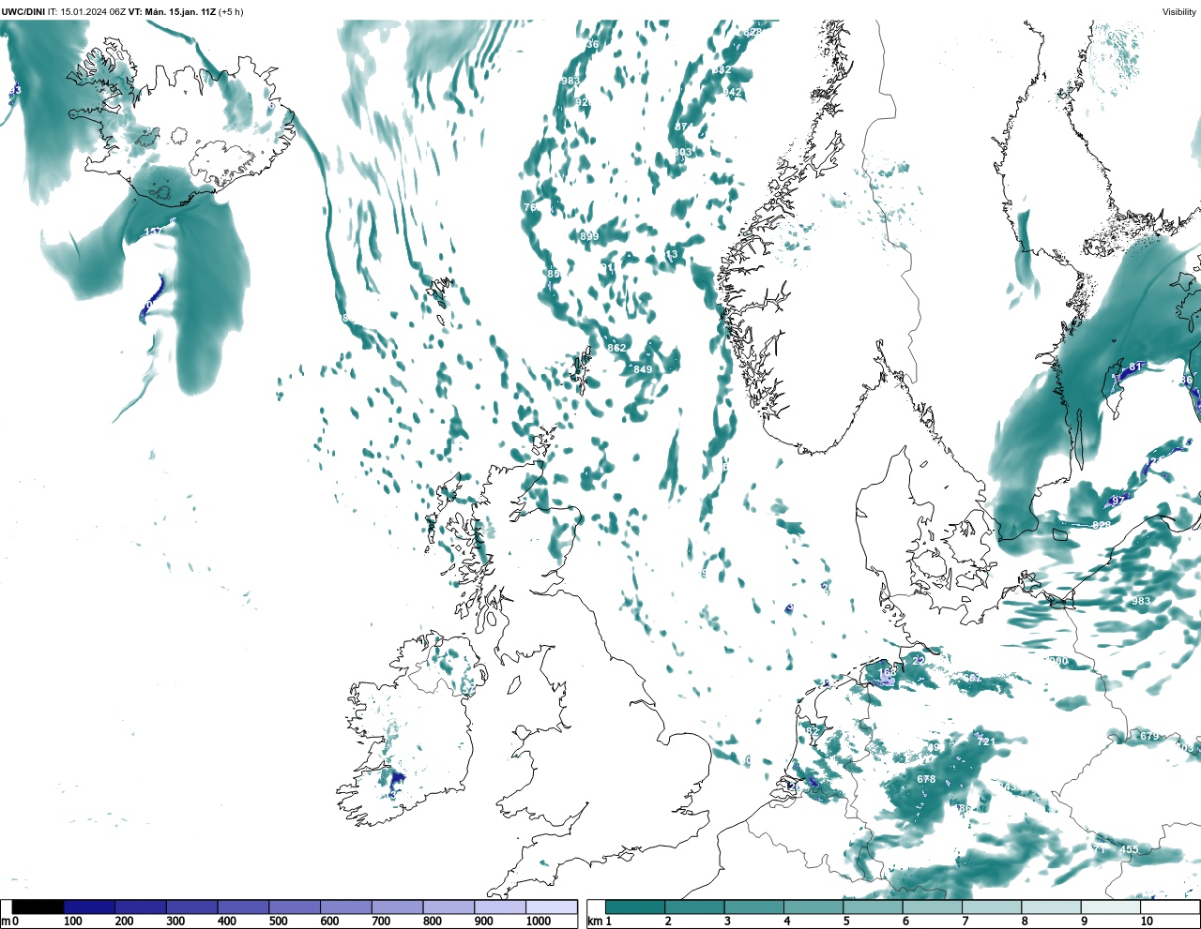Pick the 200–300 m legend color

click(141, 907)
